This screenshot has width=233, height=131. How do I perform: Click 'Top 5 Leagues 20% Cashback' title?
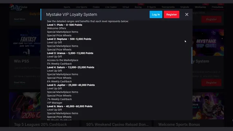point(40,124)
